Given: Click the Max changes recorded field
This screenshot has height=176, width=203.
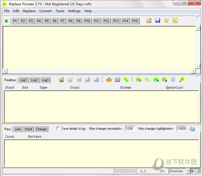Looking at the screenshot, I should (x=130, y=129).
